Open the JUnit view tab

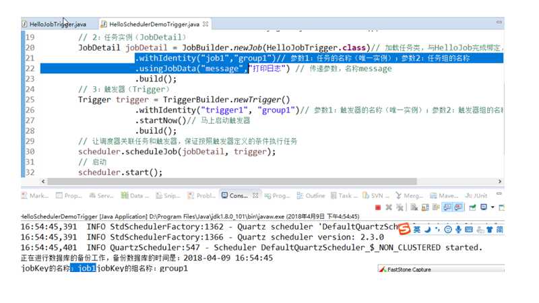tap(476, 195)
